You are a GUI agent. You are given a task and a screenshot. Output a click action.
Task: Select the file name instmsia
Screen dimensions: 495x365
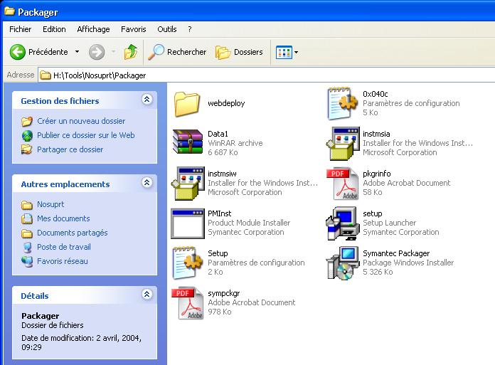(376, 134)
